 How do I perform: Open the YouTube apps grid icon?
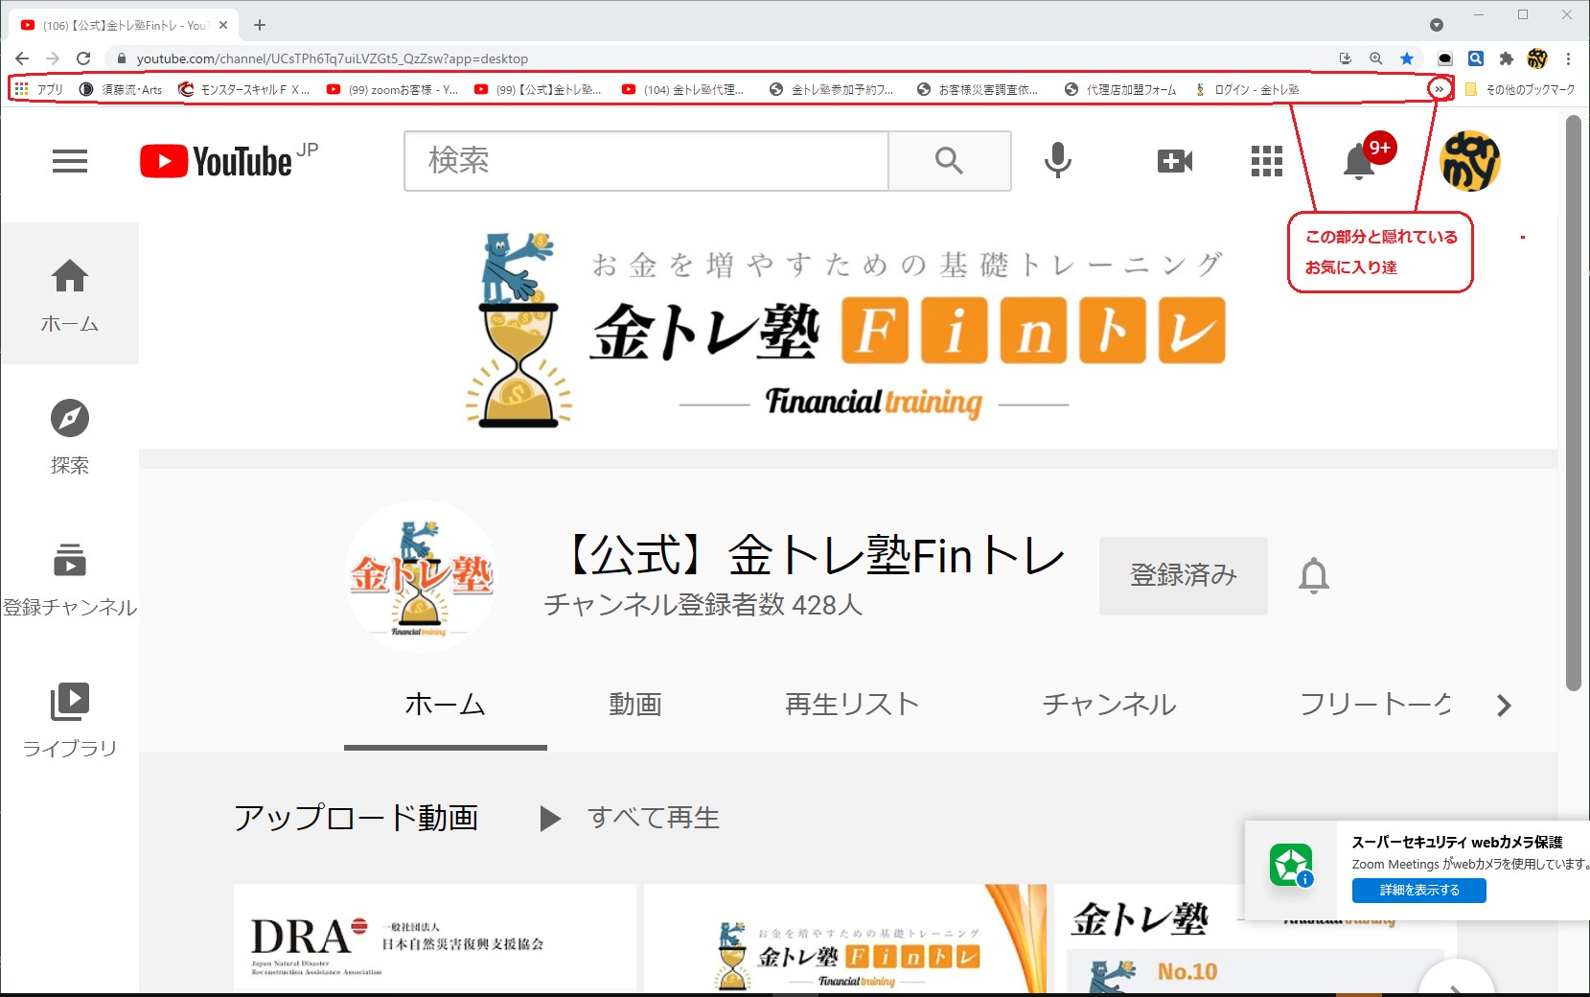click(x=1266, y=161)
